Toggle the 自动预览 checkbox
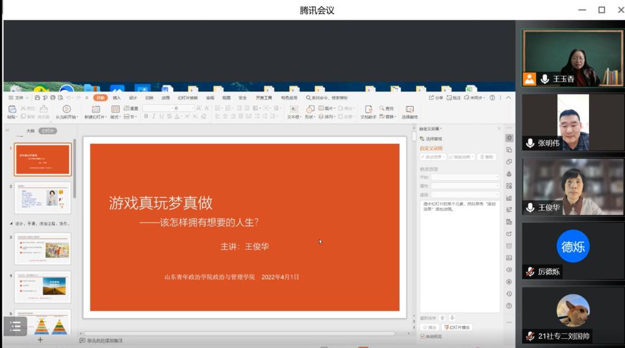This screenshot has height=348, width=625. pyautogui.click(x=422, y=336)
